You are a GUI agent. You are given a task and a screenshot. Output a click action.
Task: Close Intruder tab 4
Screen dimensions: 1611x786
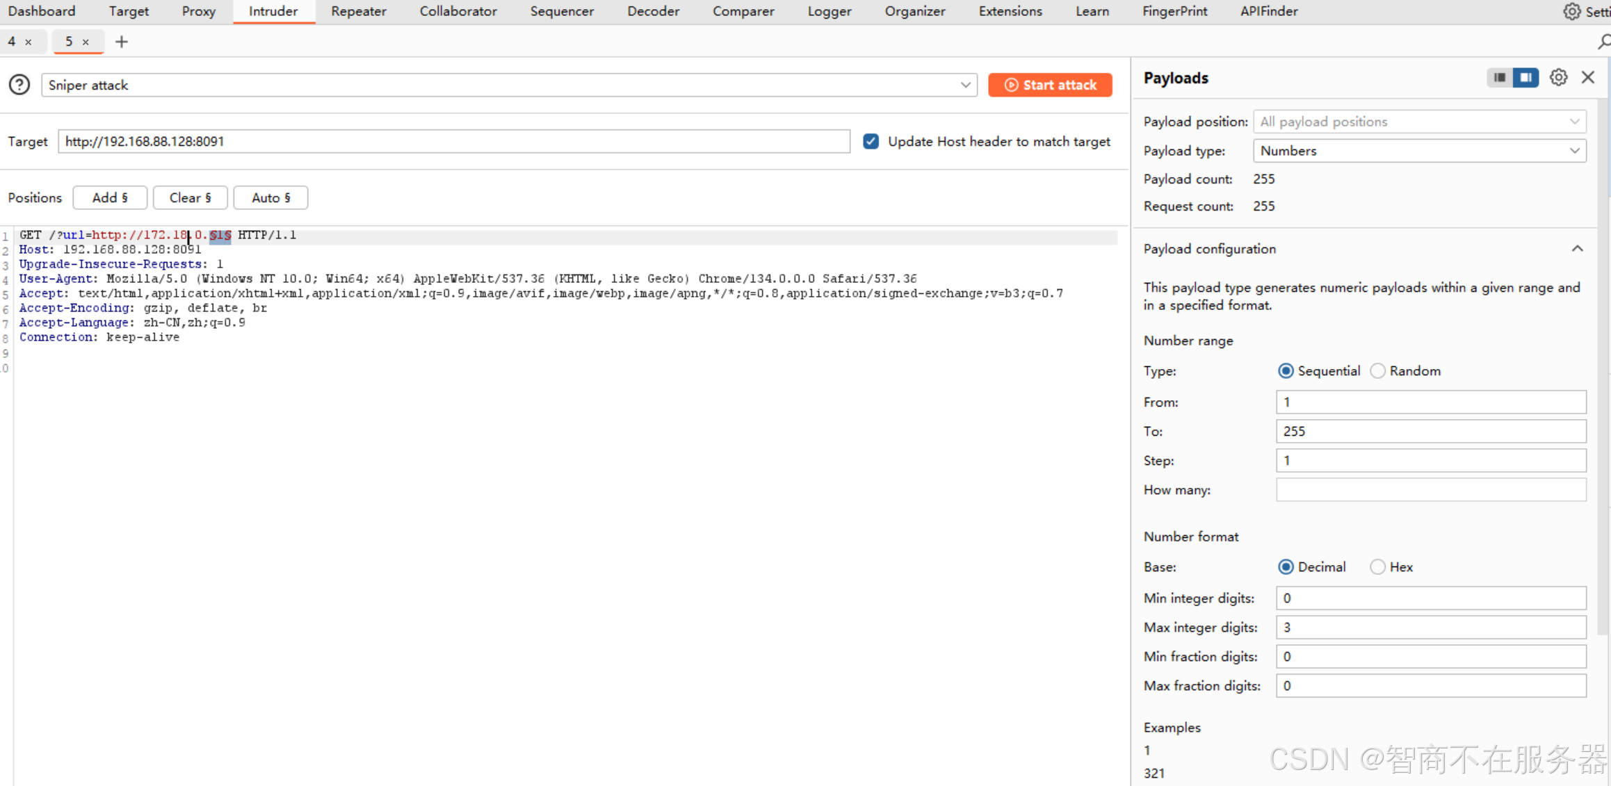29,42
